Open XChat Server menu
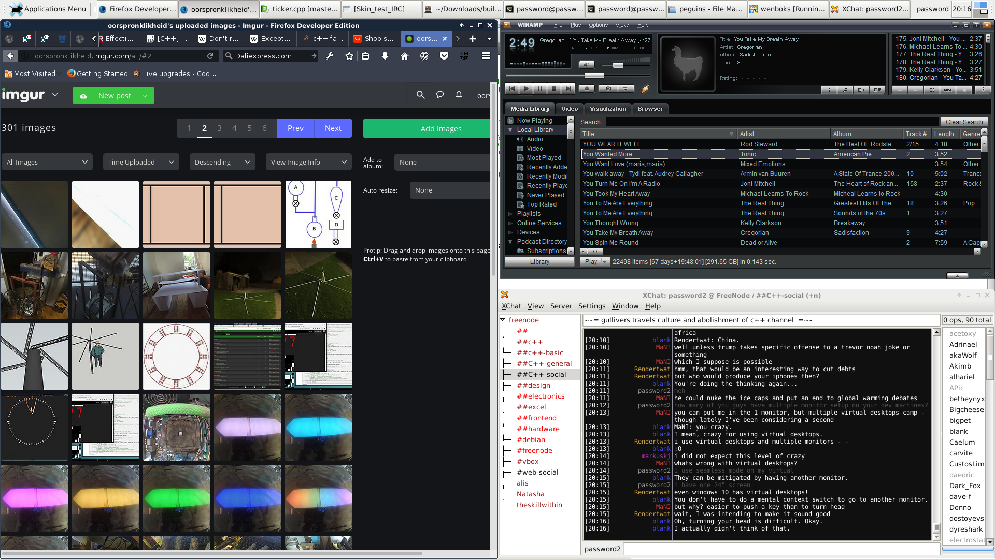The image size is (995, 559). point(561,306)
